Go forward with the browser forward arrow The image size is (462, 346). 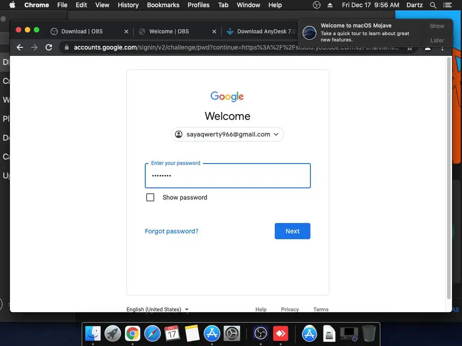[x=34, y=47]
